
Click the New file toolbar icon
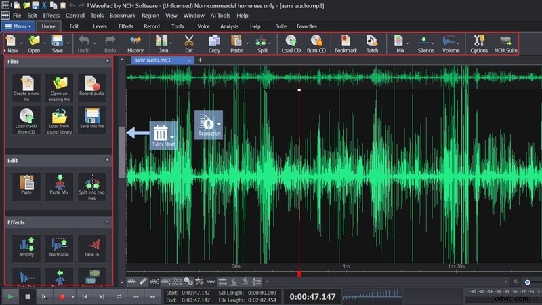click(x=12, y=43)
